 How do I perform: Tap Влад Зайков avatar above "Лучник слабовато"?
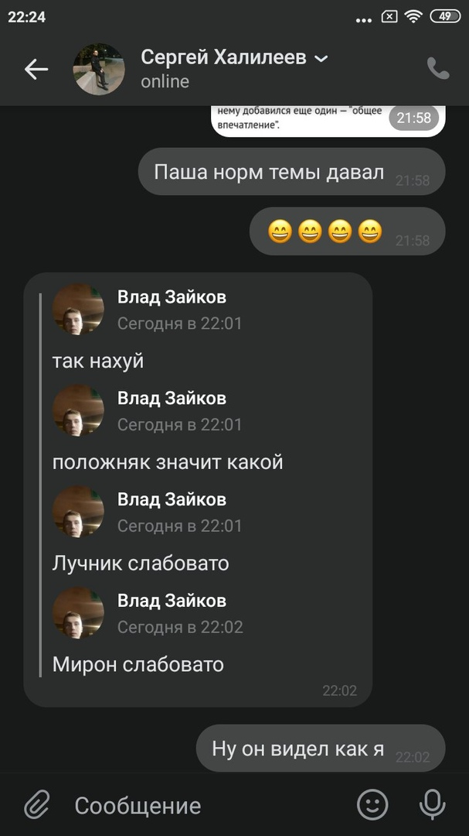pos(78,511)
